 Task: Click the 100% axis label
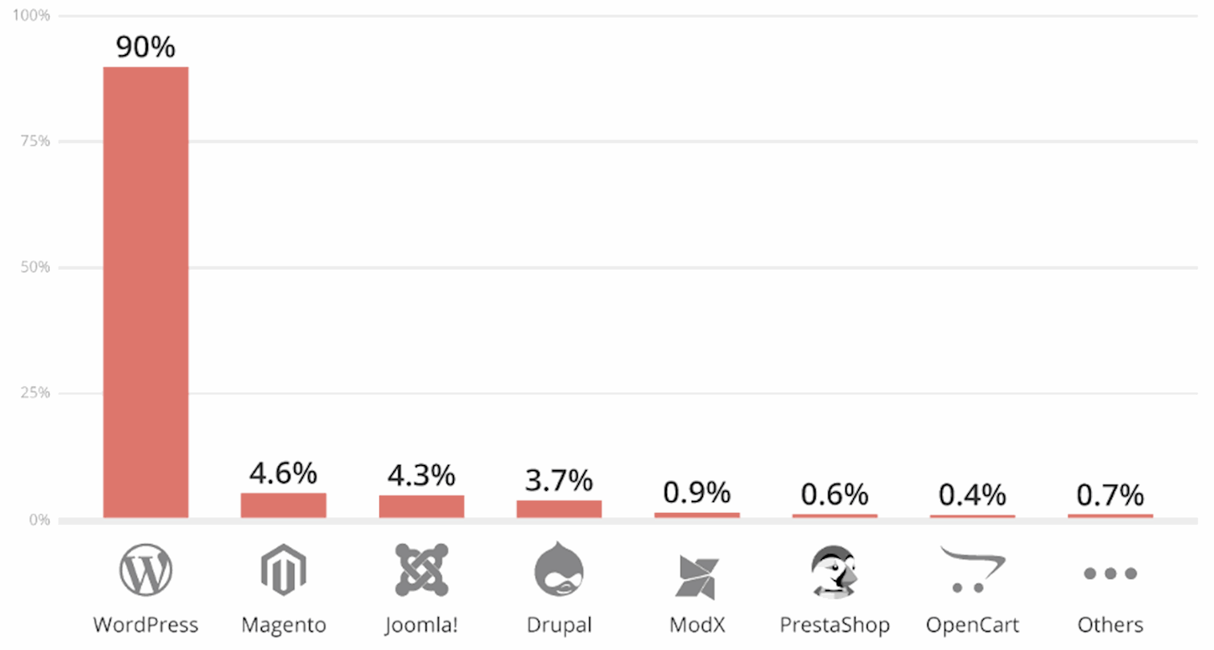(32, 15)
